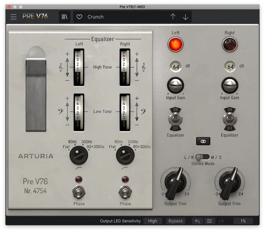
Task: Click the Right High Tone thumbwheel
Action: click(125, 67)
